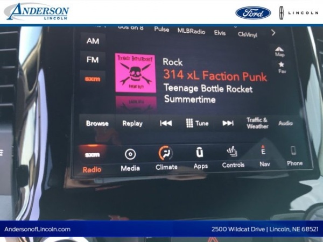
Task: Open the Apps menu icon
Action: pyautogui.click(x=200, y=153)
